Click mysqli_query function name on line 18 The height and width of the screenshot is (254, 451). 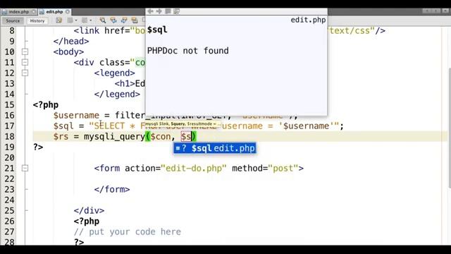114,136
